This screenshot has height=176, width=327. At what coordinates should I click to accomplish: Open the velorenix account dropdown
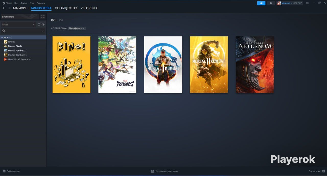(x=287, y=3)
